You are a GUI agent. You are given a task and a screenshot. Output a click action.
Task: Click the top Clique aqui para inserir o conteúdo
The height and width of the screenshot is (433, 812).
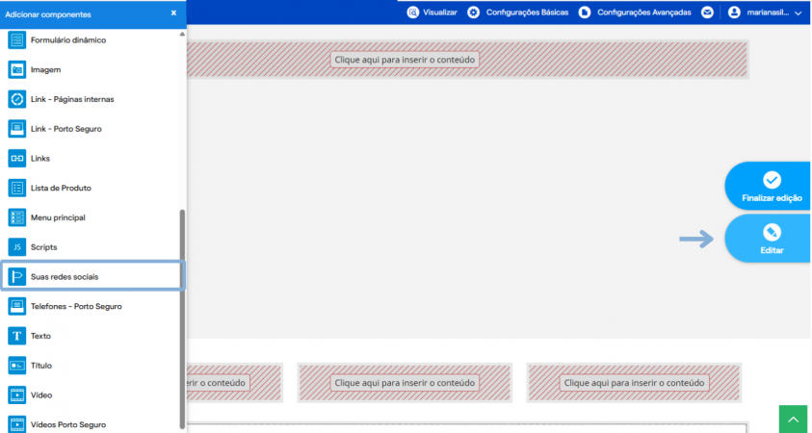pyautogui.click(x=405, y=60)
